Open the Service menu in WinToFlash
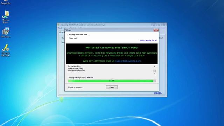224x126 pixels. [73, 28]
